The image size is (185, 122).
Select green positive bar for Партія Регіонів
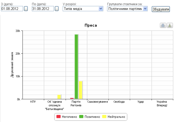(x=76, y=67)
